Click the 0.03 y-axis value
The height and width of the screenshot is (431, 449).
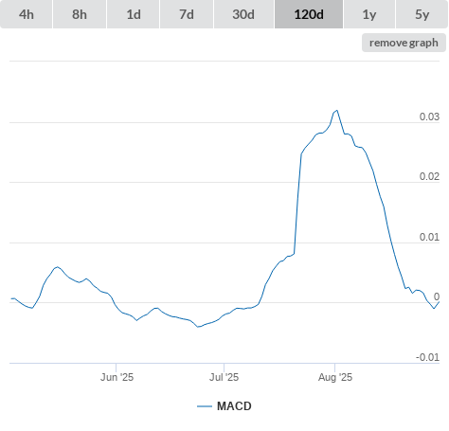click(x=429, y=117)
